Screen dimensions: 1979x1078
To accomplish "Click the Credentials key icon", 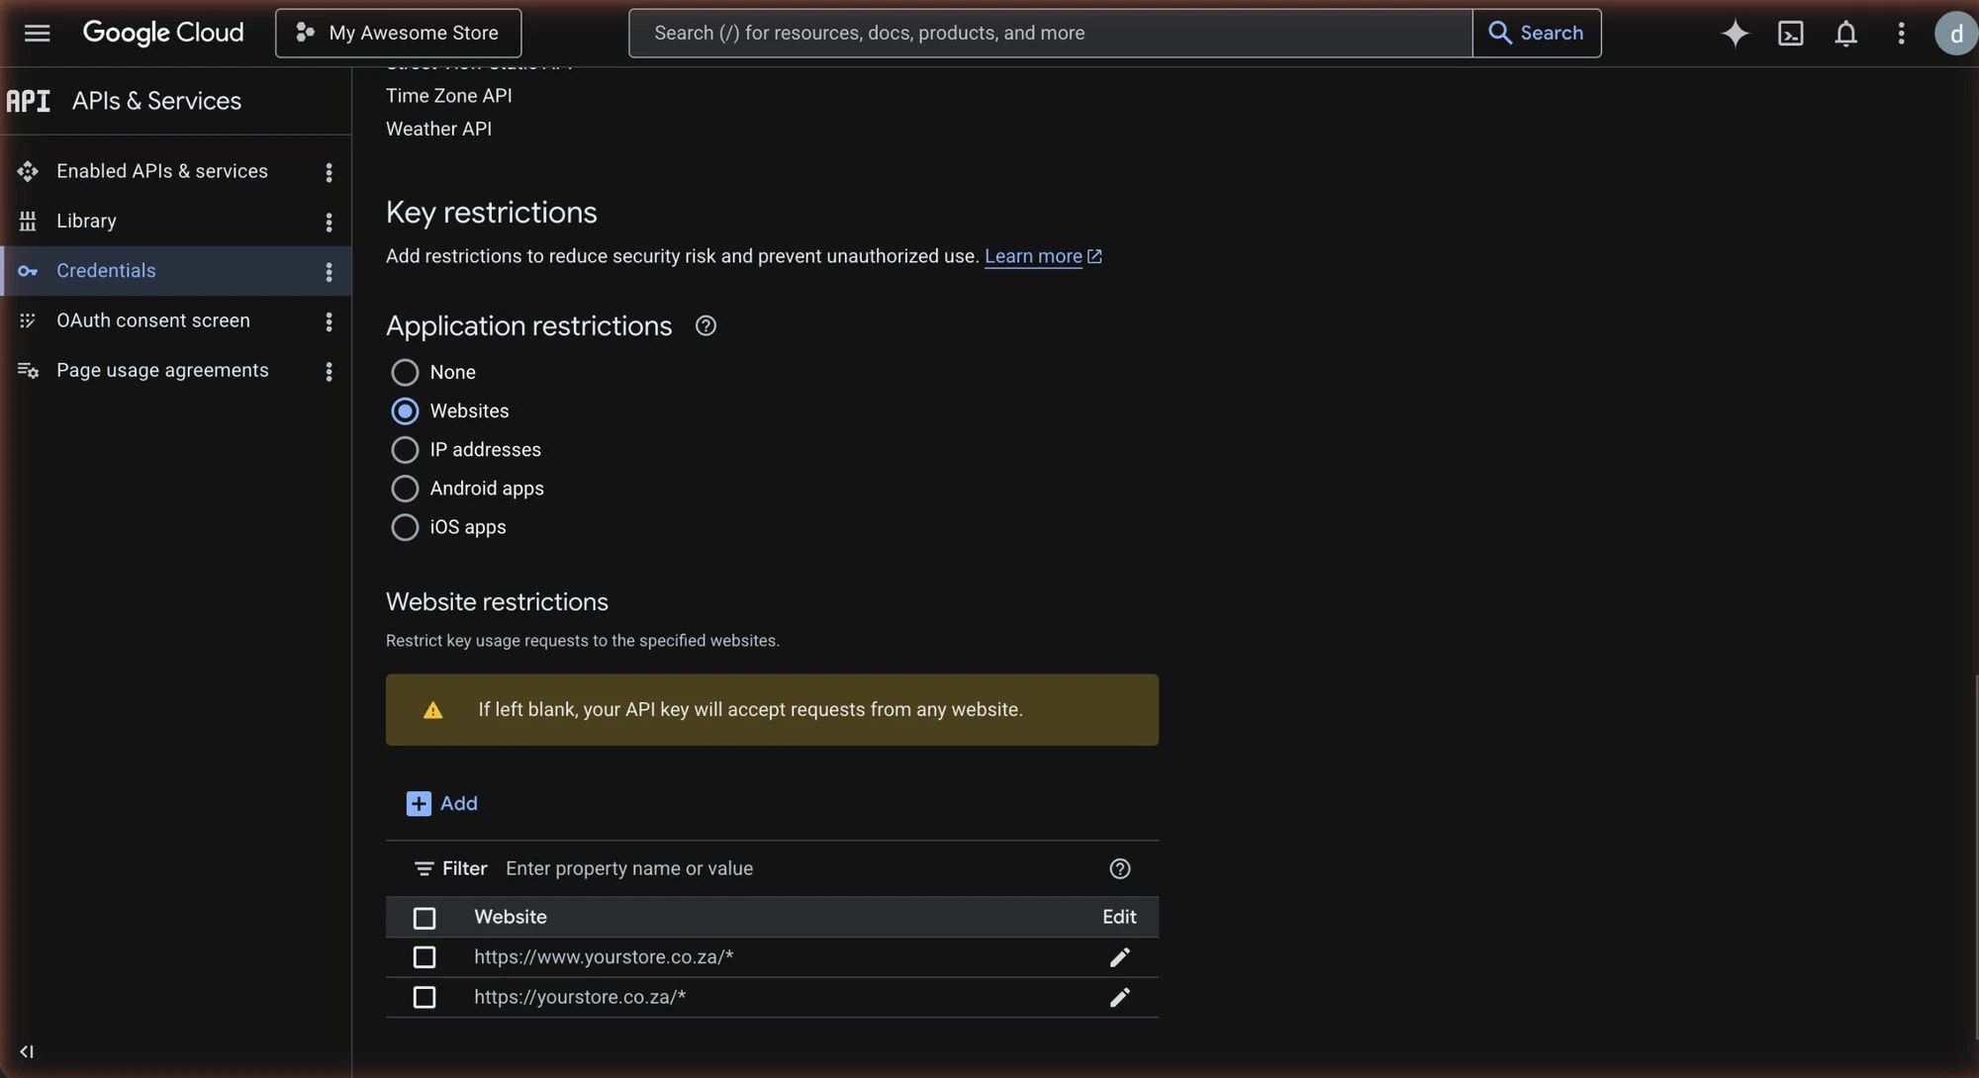I will 28,271.
